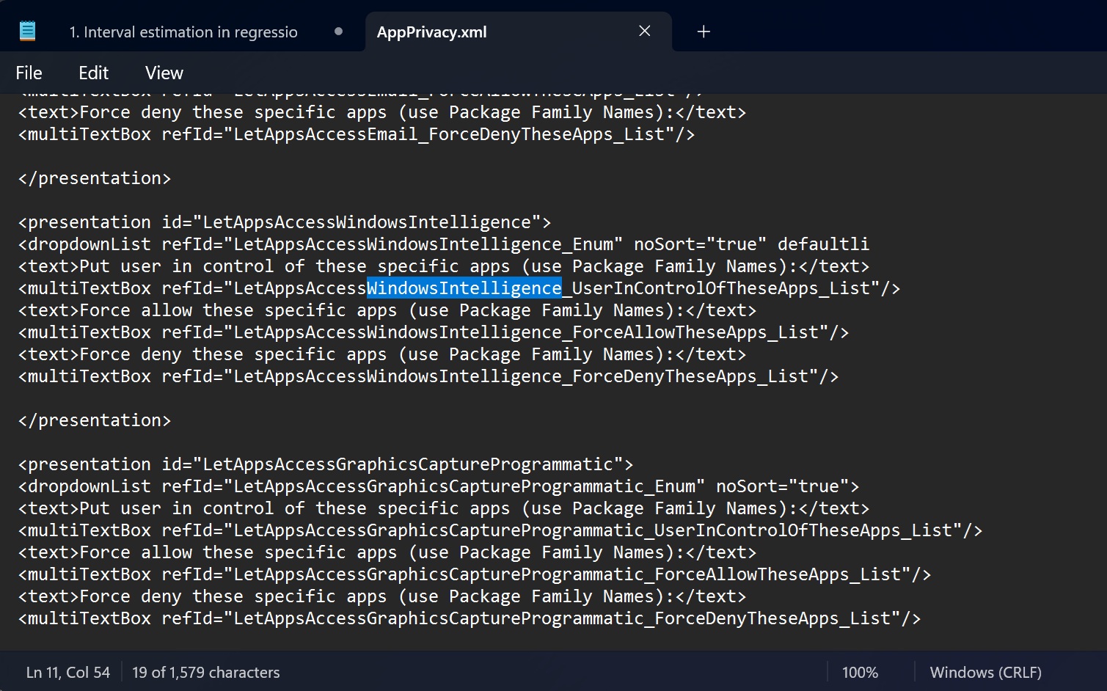Click the first closing </presentation> tag
This screenshot has height=691, width=1107.
pos(95,178)
